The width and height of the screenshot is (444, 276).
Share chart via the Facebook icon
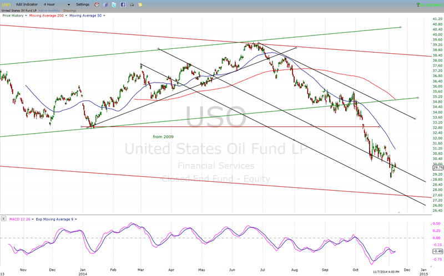click(123, 4)
